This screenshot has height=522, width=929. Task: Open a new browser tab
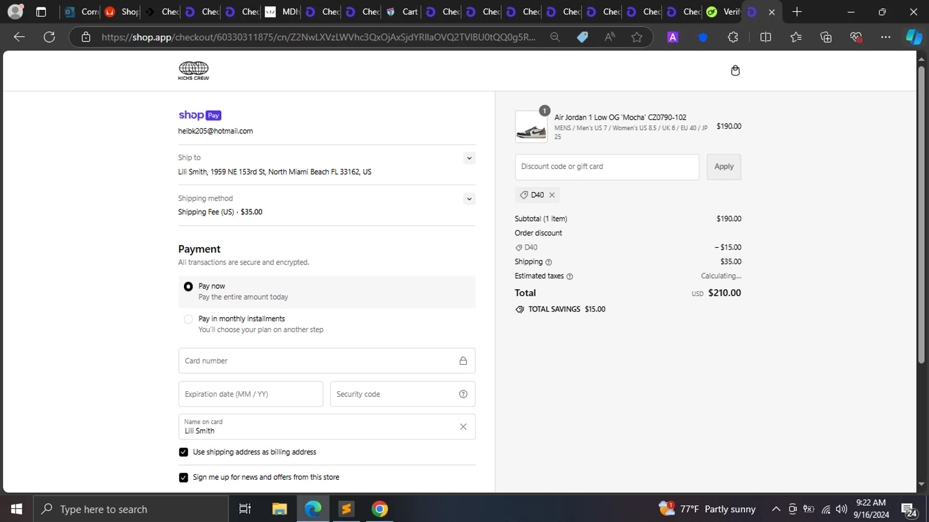click(797, 12)
